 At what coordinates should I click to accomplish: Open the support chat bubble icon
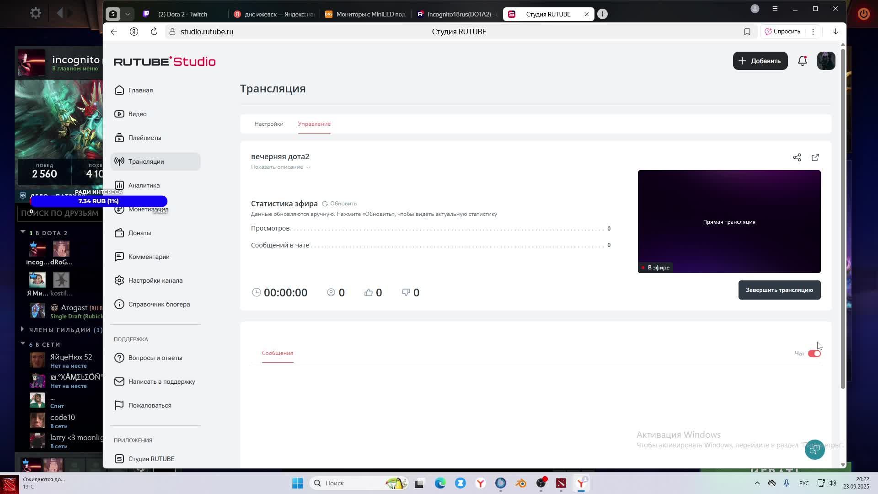[814, 450]
